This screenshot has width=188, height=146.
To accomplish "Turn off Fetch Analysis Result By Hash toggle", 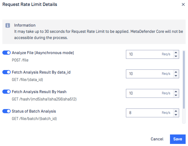I will pyautogui.click(x=7, y=92).
